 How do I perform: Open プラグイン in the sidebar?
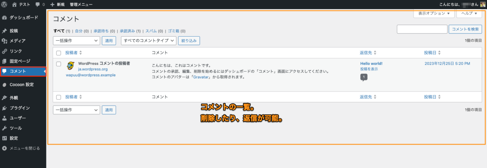[23, 108]
